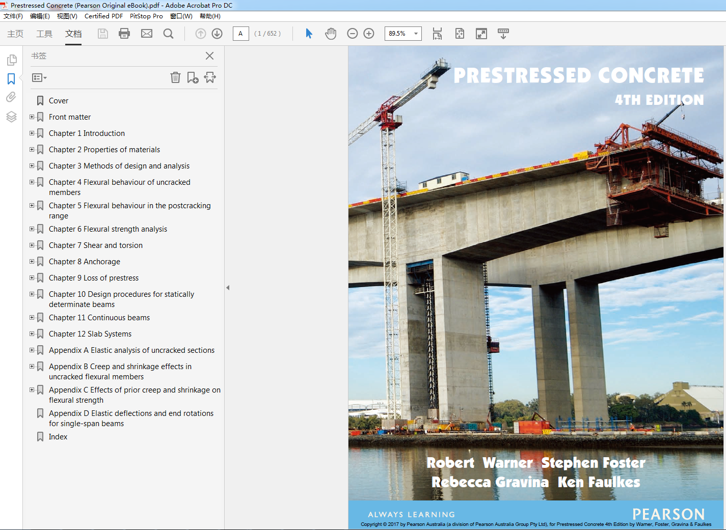Viewport: 726px width, 530px height.
Task: Open the Layers panel icon
Action: 11,117
